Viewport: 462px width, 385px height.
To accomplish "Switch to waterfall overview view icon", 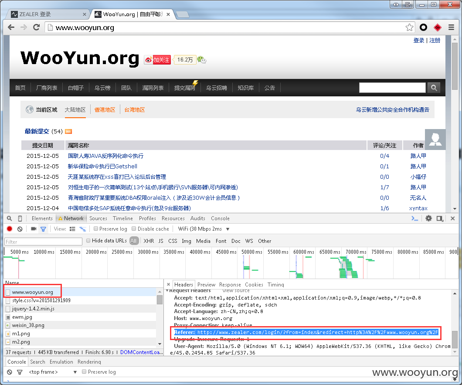I will pos(83,229).
